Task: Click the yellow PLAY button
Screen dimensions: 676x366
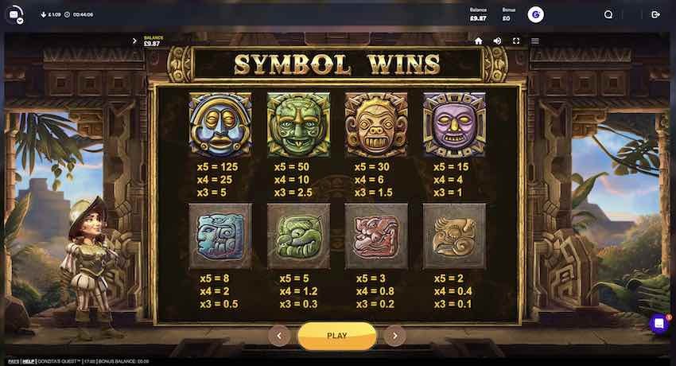Action: click(337, 336)
